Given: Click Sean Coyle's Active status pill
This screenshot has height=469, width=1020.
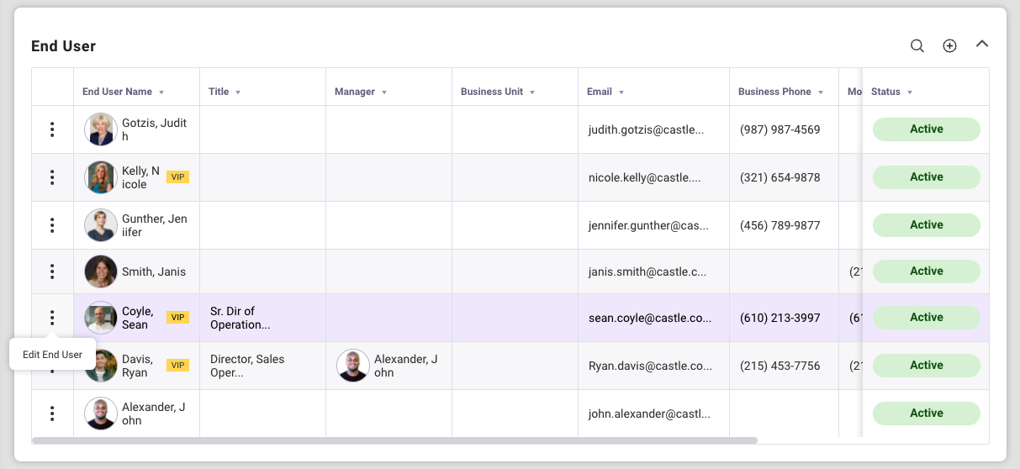Looking at the screenshot, I should (926, 318).
